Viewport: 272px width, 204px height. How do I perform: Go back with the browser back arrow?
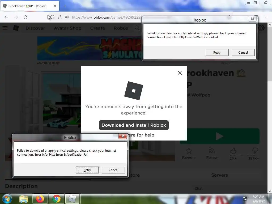6,17
